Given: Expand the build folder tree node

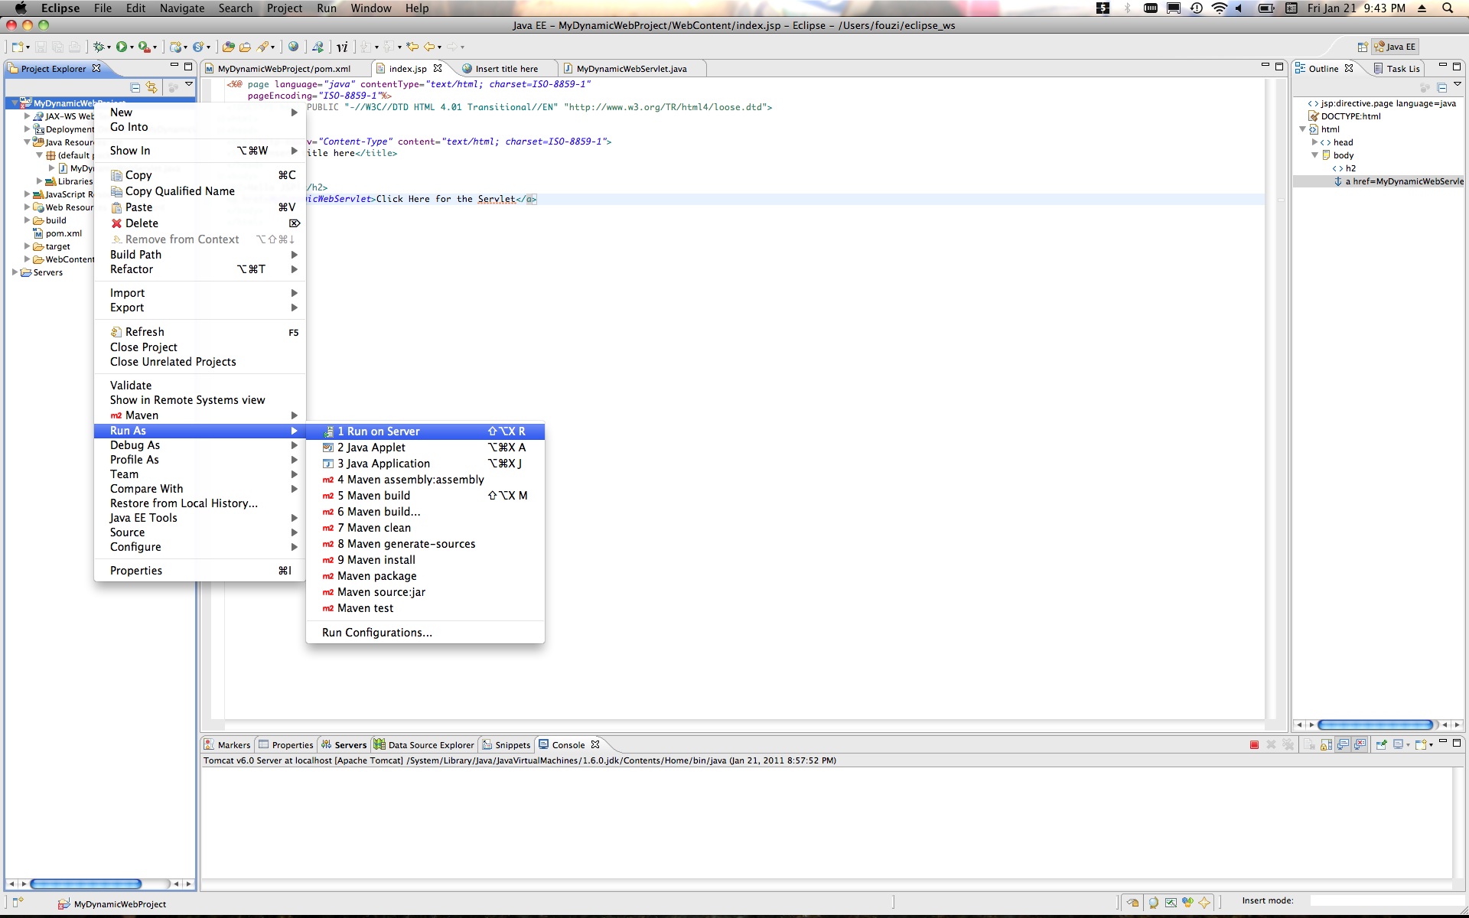Looking at the screenshot, I should 27,220.
